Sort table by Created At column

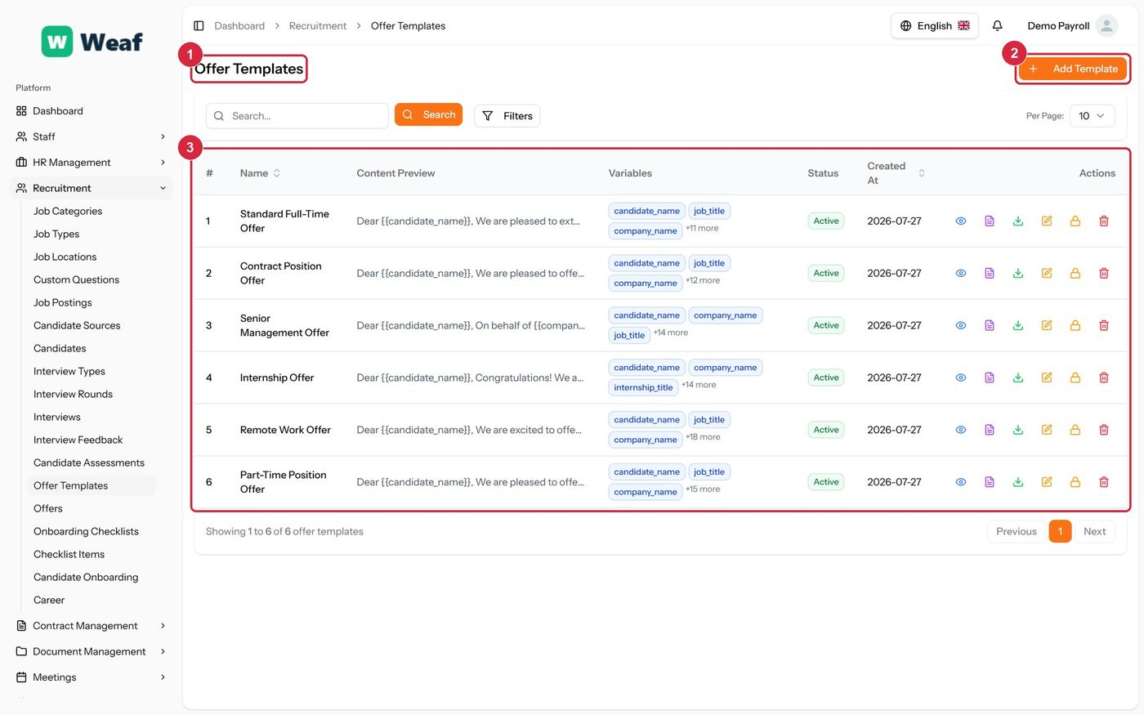896,173
